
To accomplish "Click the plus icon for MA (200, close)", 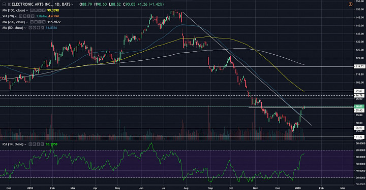I will pos(40,22).
